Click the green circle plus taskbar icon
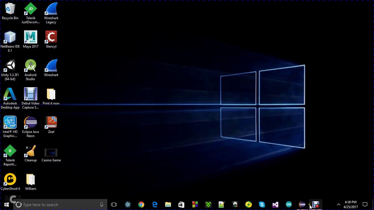 tap(248, 205)
